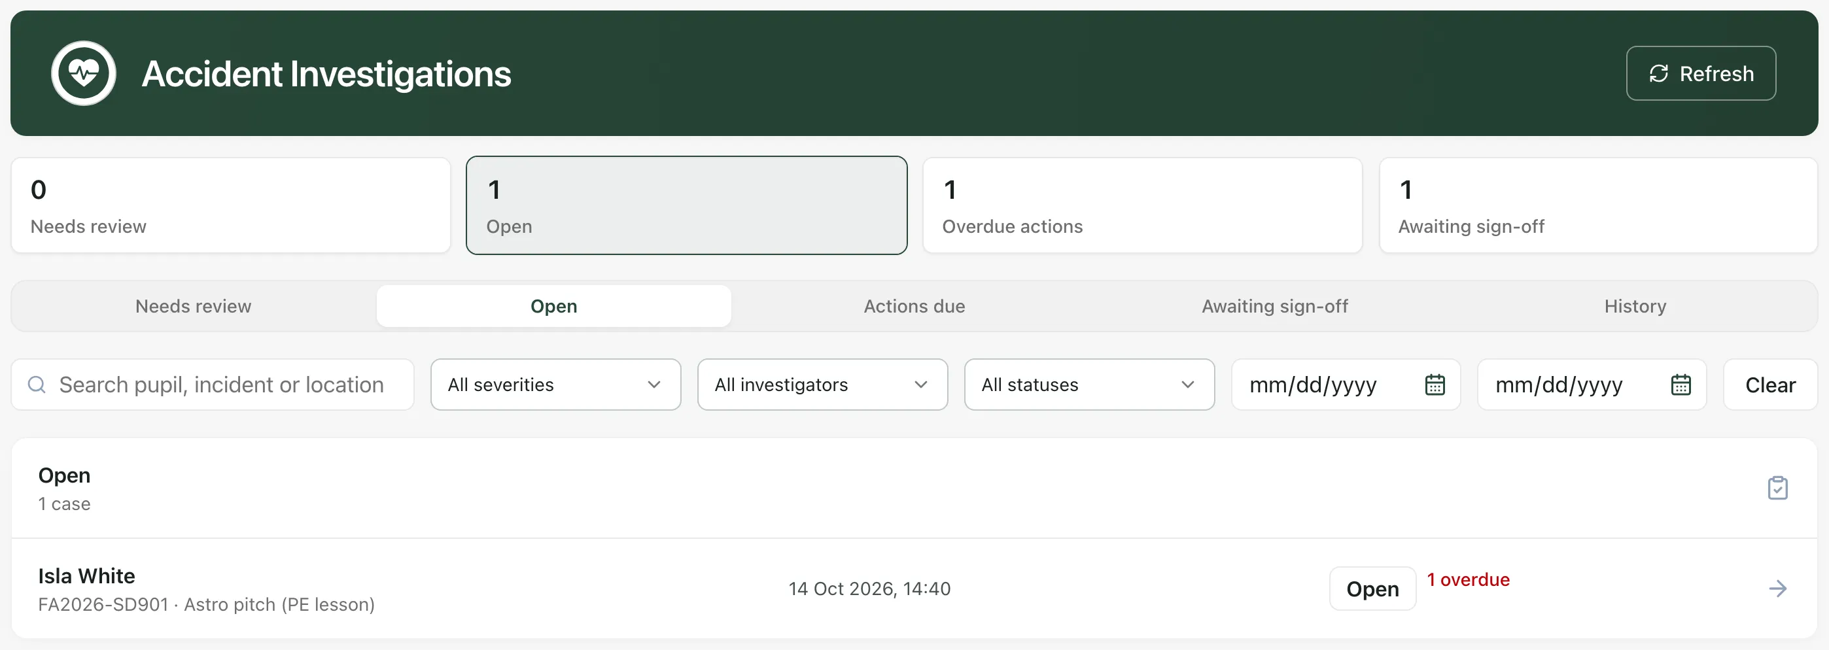
Task: Open the Isla White case name
Action: pos(86,575)
